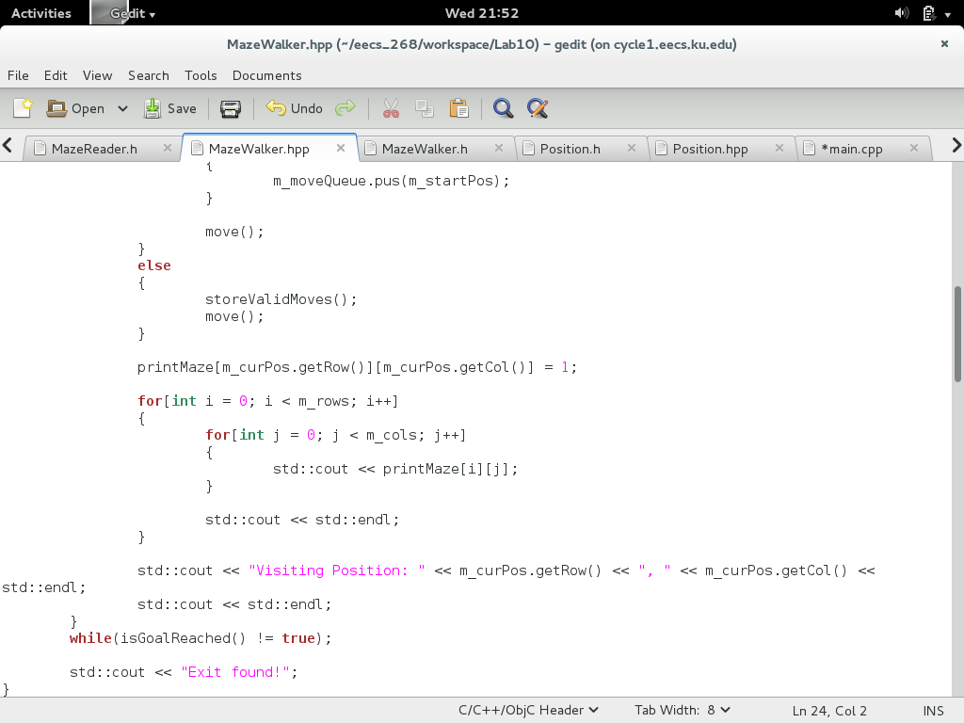
Task: Show next tabs with right arrow
Action: [956, 146]
